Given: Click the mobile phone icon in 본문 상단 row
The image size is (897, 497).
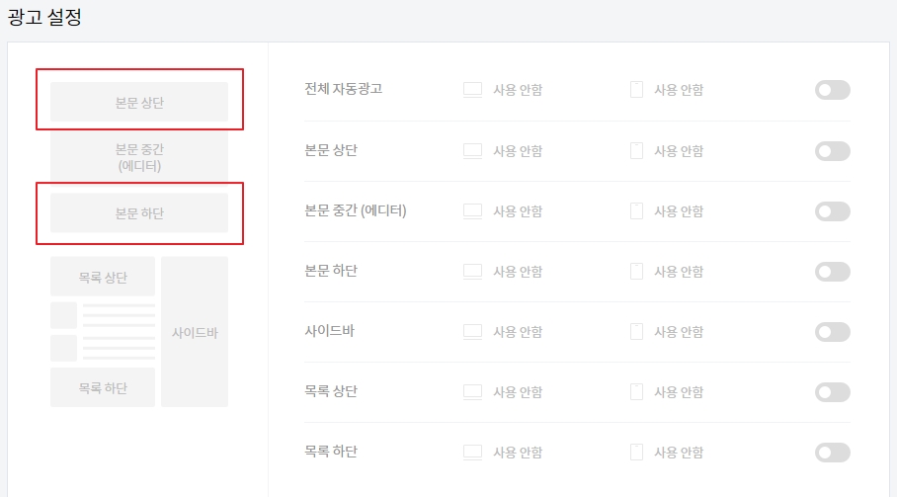Looking at the screenshot, I should coord(636,151).
